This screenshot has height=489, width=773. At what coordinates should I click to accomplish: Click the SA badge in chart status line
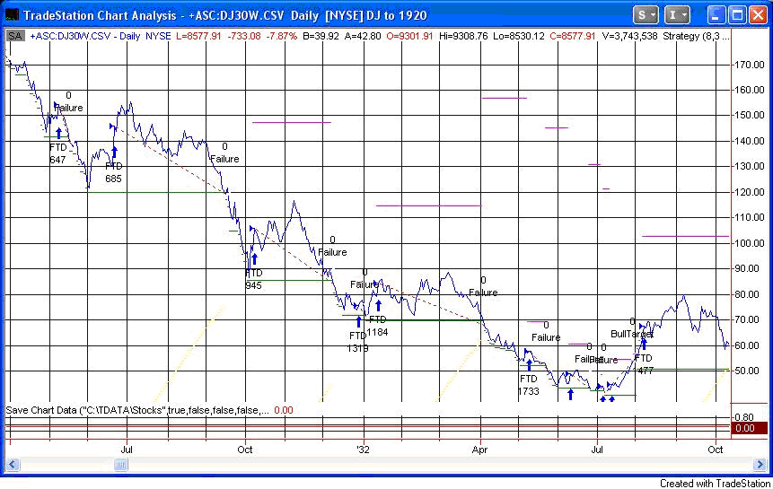[x=15, y=36]
